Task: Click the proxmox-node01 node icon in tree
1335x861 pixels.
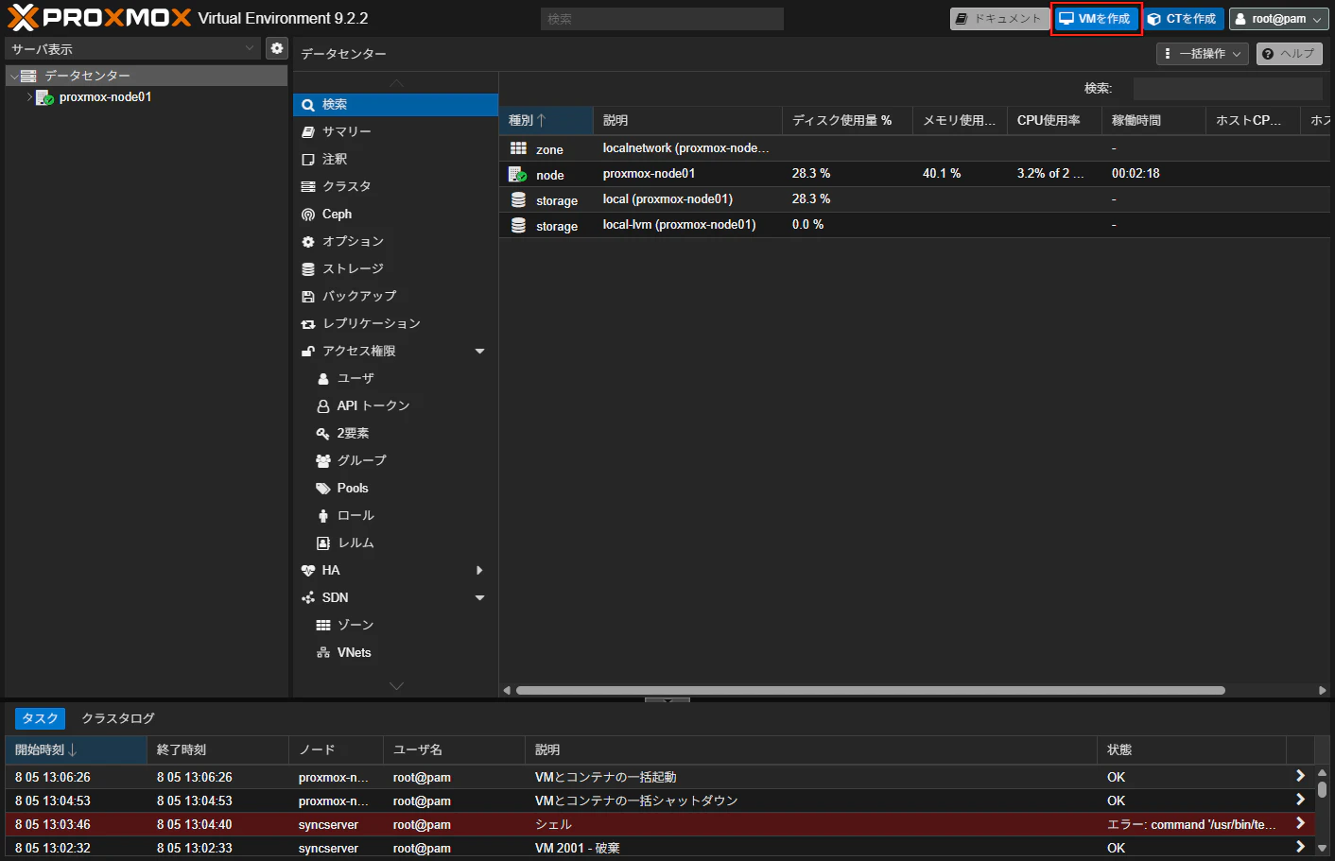Action: (x=43, y=97)
